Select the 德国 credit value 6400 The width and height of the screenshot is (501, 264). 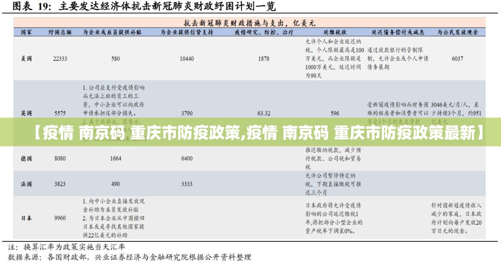[x=186, y=158]
